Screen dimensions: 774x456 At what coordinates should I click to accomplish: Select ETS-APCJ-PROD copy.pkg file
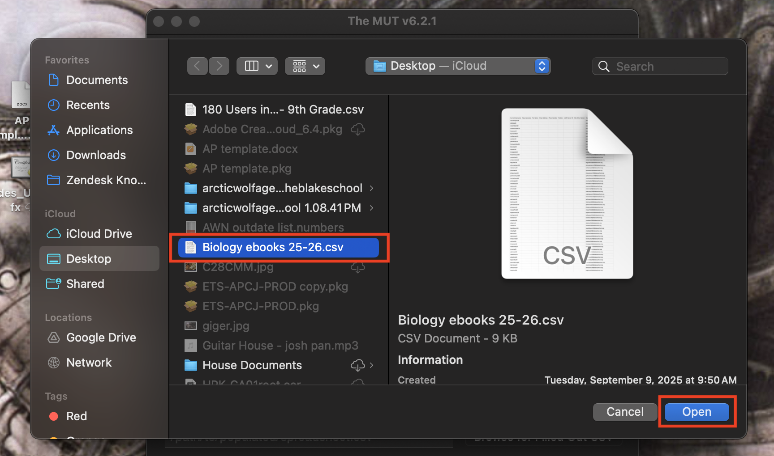pos(279,287)
